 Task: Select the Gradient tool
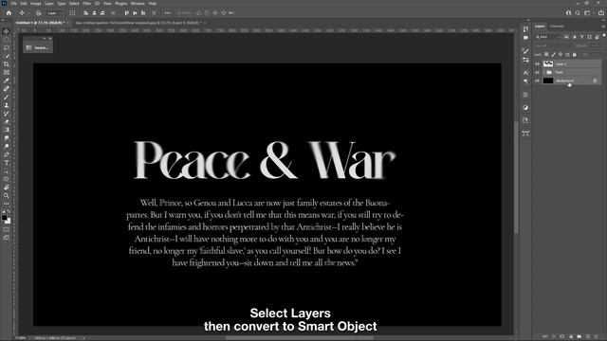7,130
